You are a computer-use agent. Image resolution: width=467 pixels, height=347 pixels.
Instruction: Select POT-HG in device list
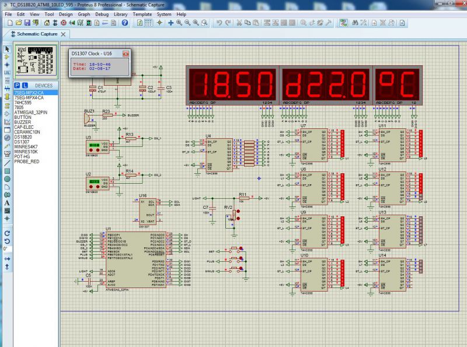[36, 156]
